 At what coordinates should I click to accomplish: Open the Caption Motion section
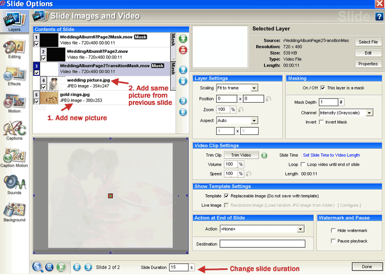14,158
